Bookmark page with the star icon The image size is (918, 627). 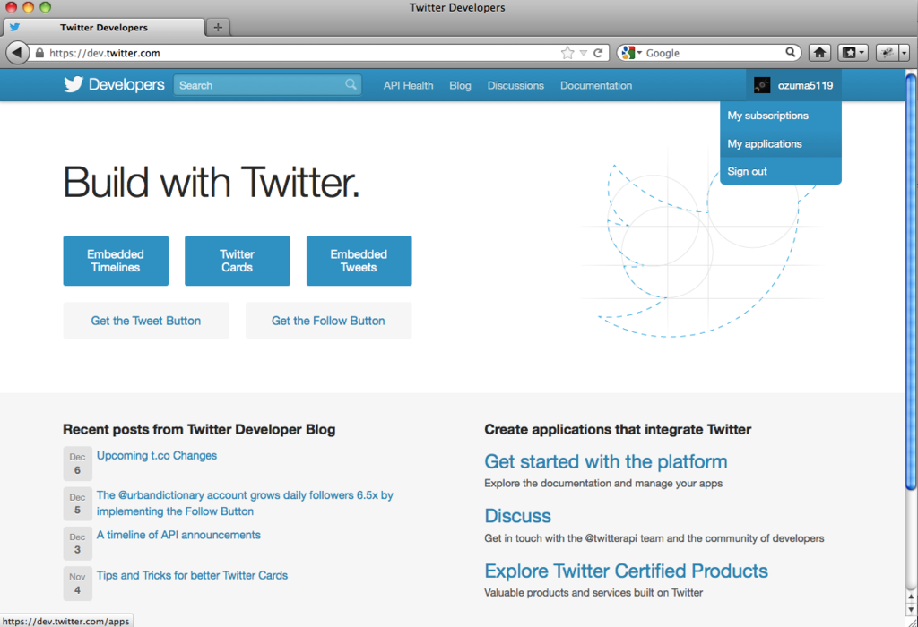pos(567,53)
